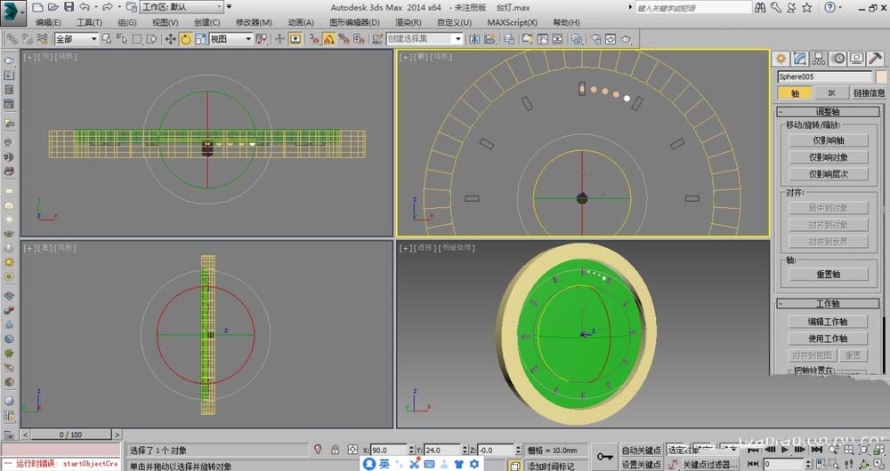Switch to the Utilities hammer tab

tap(876, 59)
